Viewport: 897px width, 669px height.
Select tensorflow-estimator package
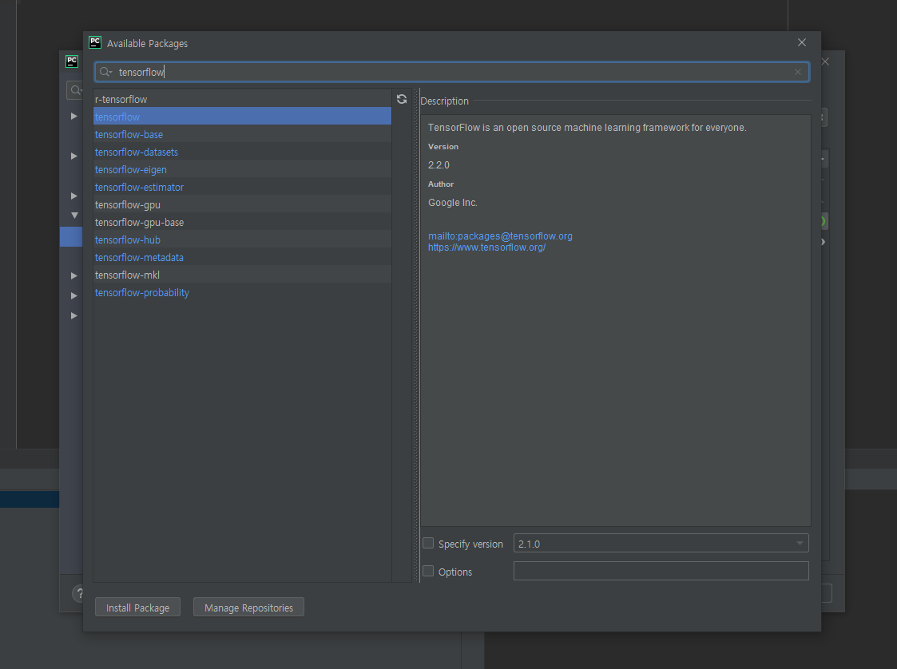click(242, 187)
